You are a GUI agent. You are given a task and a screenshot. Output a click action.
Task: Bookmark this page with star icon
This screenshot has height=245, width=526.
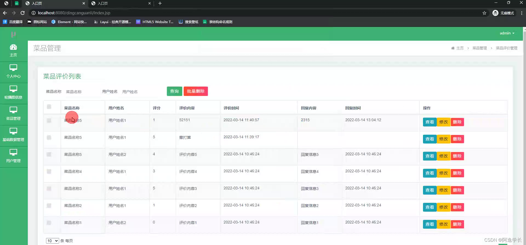484,13
